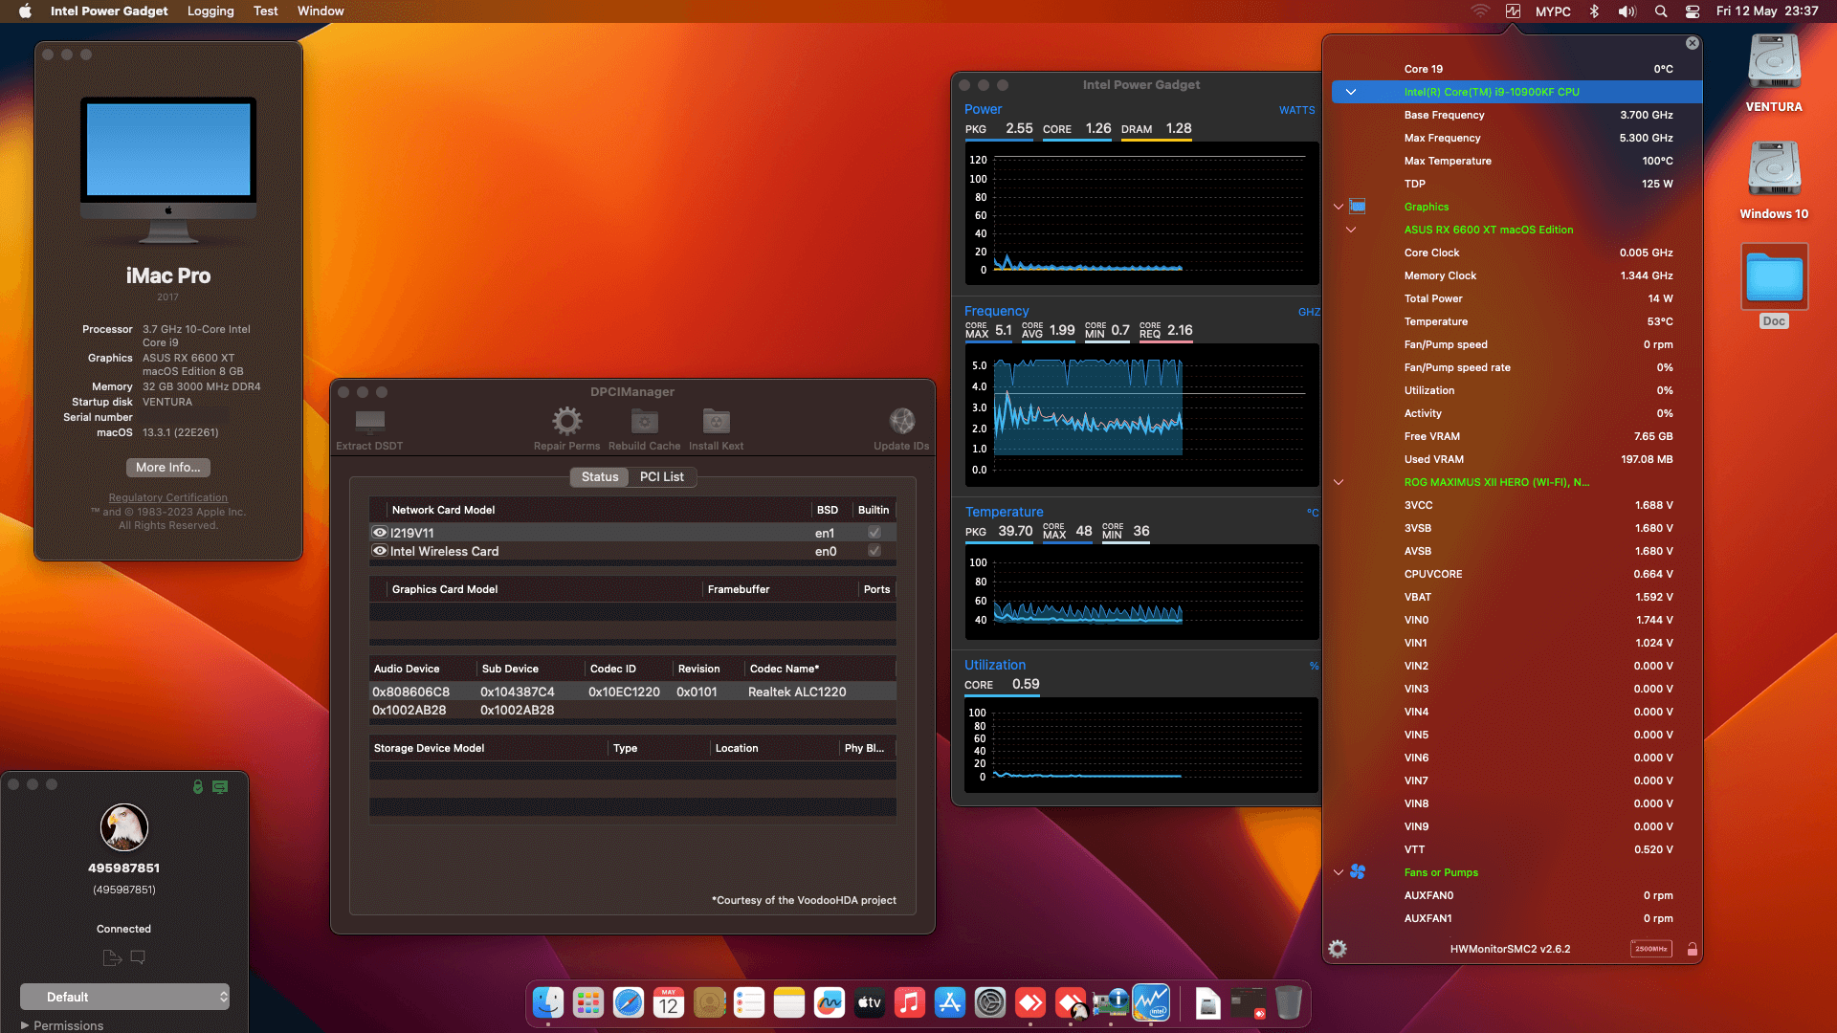This screenshot has width=1837, height=1033.
Task: Expand the Permissions disclosure triangle
Action: click(25, 1025)
